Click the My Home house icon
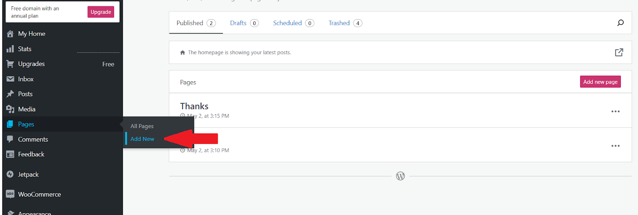Image resolution: width=638 pixels, height=215 pixels. click(x=10, y=34)
